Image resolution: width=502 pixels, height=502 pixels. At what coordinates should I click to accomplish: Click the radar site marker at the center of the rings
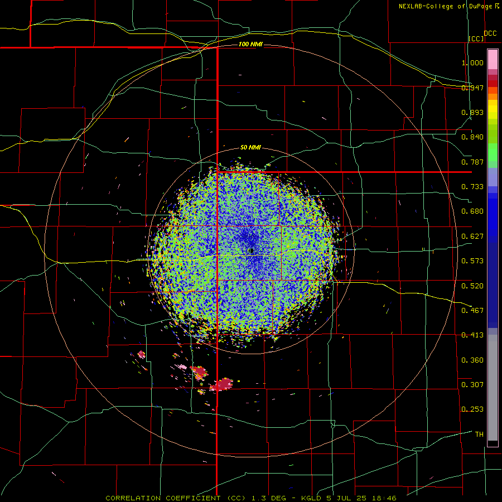point(252,250)
